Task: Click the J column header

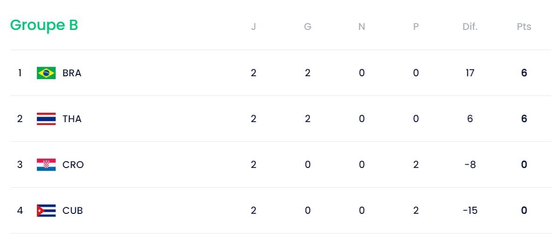Action: 253,27
